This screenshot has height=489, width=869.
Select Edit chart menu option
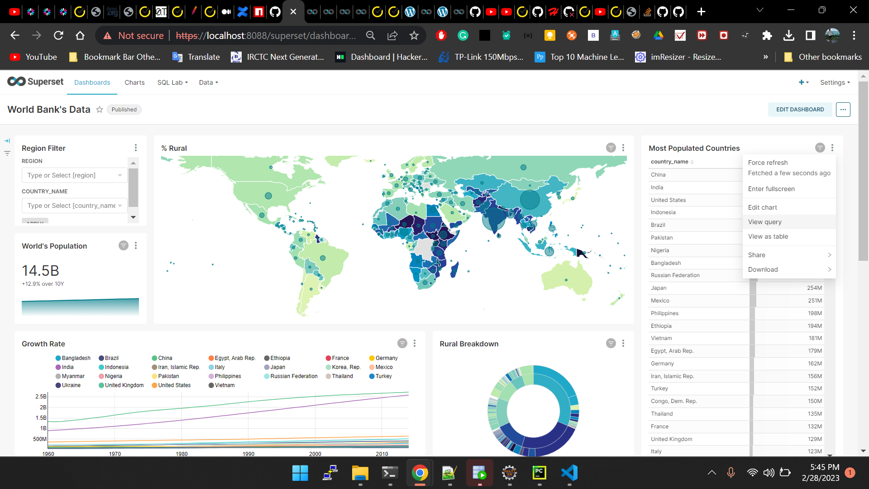tap(789, 207)
